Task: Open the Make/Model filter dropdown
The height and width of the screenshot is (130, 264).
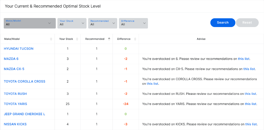Action: tap(30, 23)
